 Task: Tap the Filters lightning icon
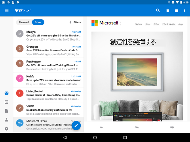click(x=71, y=22)
